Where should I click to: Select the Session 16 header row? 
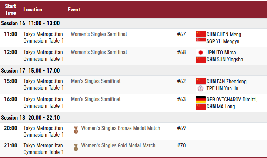click(x=133, y=23)
